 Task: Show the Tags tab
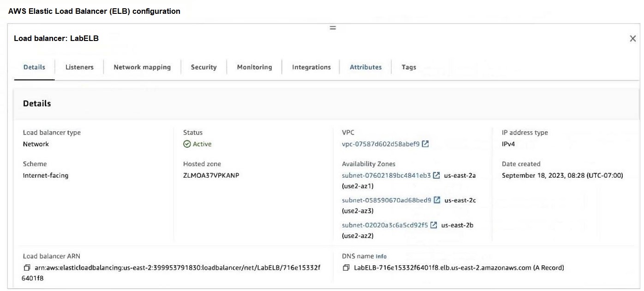click(409, 67)
